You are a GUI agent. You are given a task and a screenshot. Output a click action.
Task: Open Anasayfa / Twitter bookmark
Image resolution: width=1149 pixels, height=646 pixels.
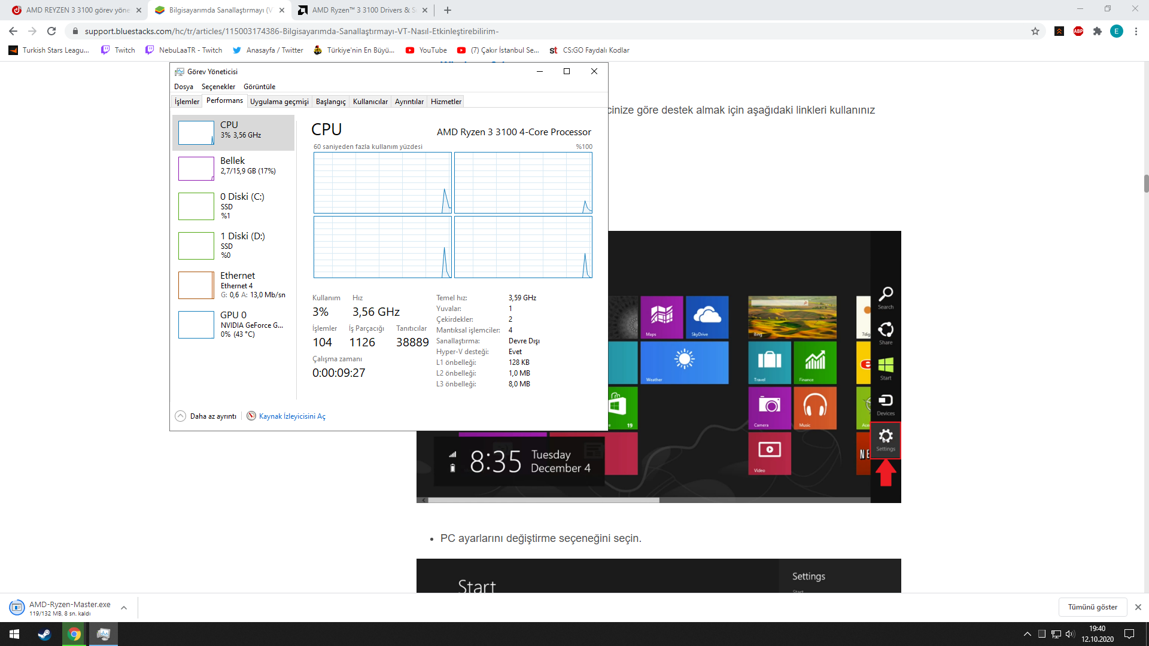[268, 50]
